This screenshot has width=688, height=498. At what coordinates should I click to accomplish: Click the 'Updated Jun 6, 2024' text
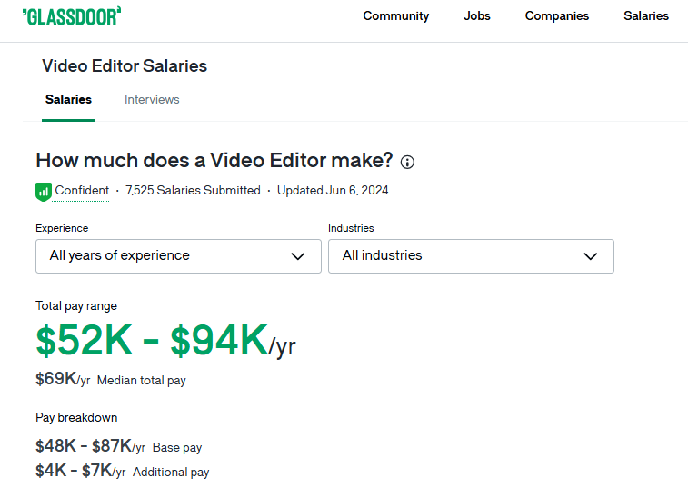click(x=333, y=191)
